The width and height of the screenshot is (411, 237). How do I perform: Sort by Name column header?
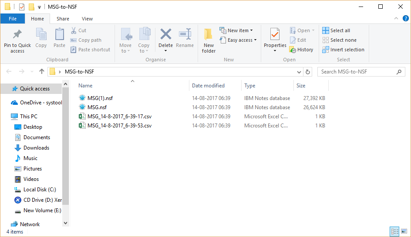[x=132, y=85]
